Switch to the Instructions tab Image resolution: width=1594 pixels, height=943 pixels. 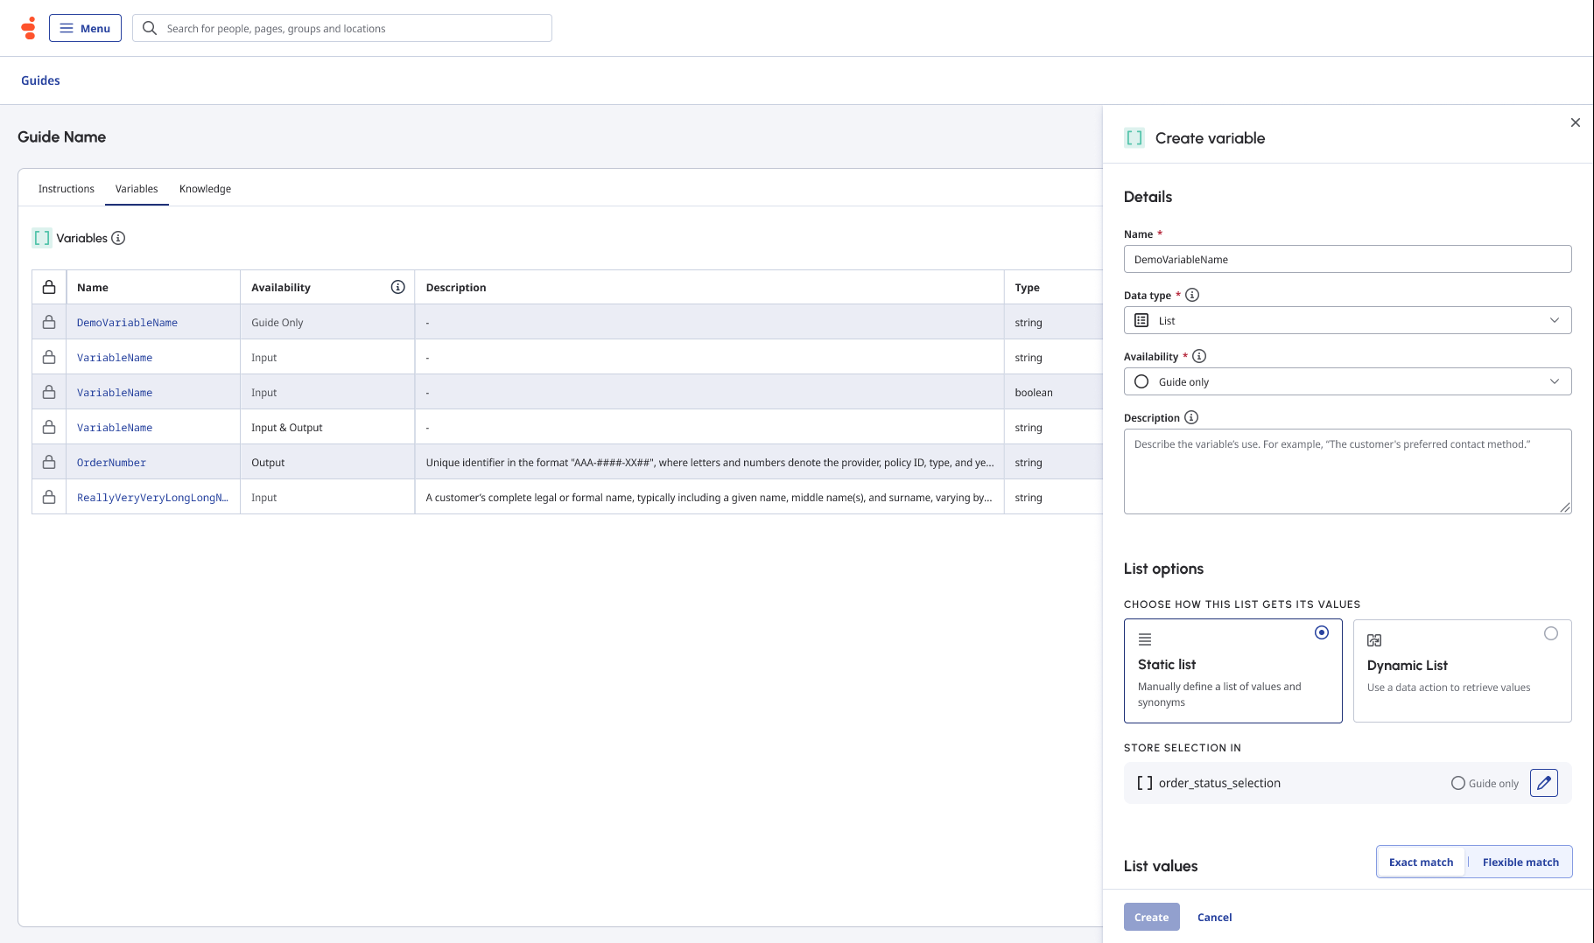67,189
